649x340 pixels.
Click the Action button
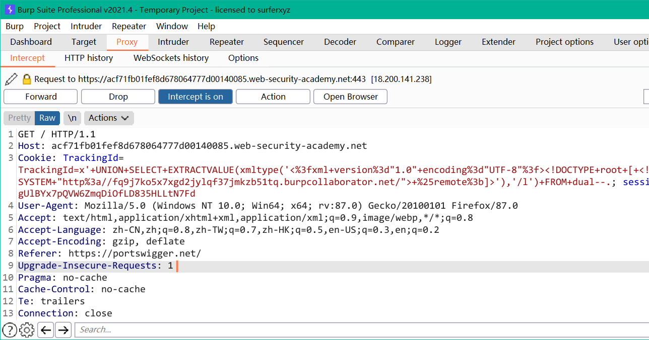273,97
